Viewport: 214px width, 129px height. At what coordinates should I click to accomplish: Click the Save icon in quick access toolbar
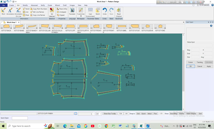[x=4, y=2]
